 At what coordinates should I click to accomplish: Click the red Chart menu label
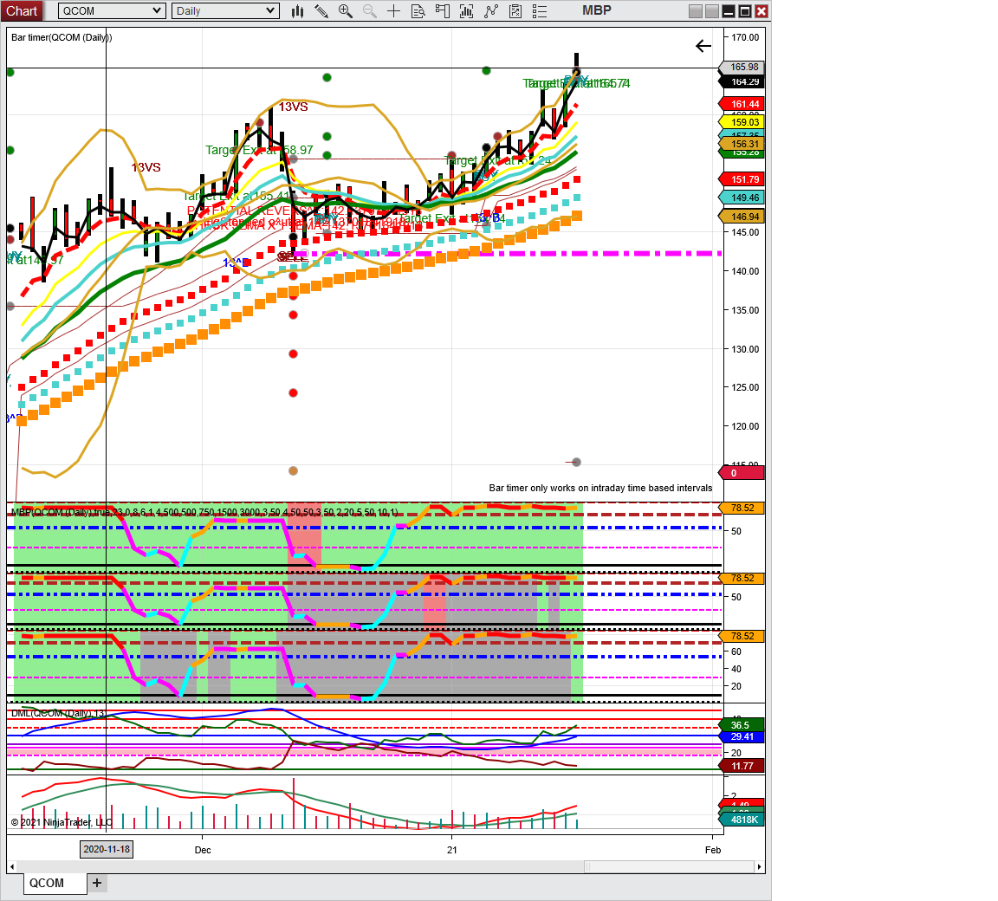22,10
